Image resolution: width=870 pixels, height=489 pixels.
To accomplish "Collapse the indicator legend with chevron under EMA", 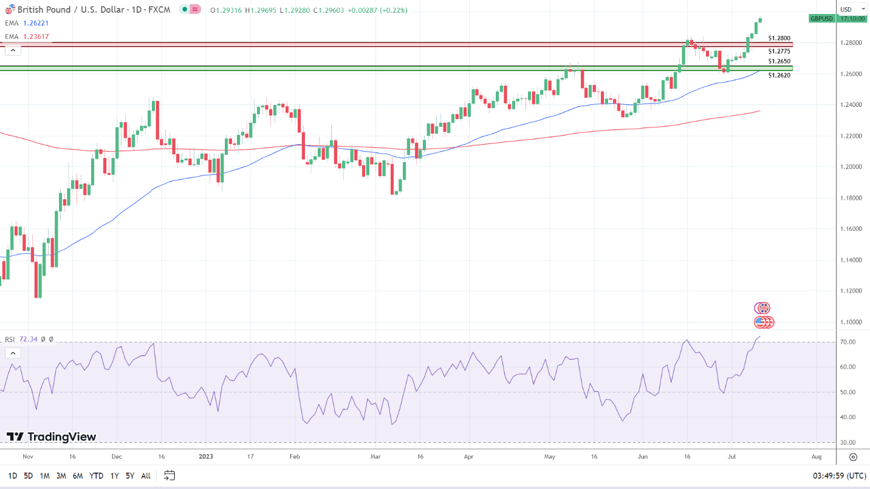I will coord(12,50).
